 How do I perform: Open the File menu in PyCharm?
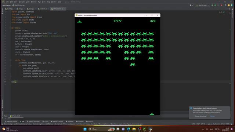(7, 2)
